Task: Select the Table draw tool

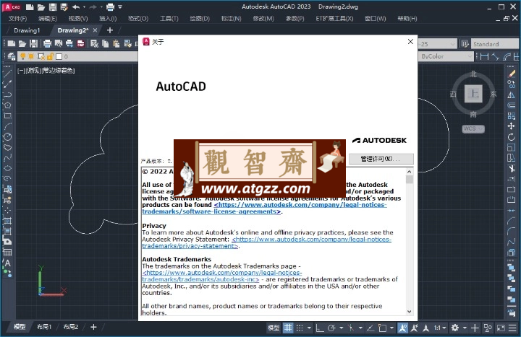Action: pyautogui.click(x=7, y=253)
